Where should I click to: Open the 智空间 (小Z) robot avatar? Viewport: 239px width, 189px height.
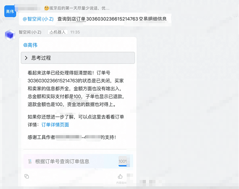[10, 35]
